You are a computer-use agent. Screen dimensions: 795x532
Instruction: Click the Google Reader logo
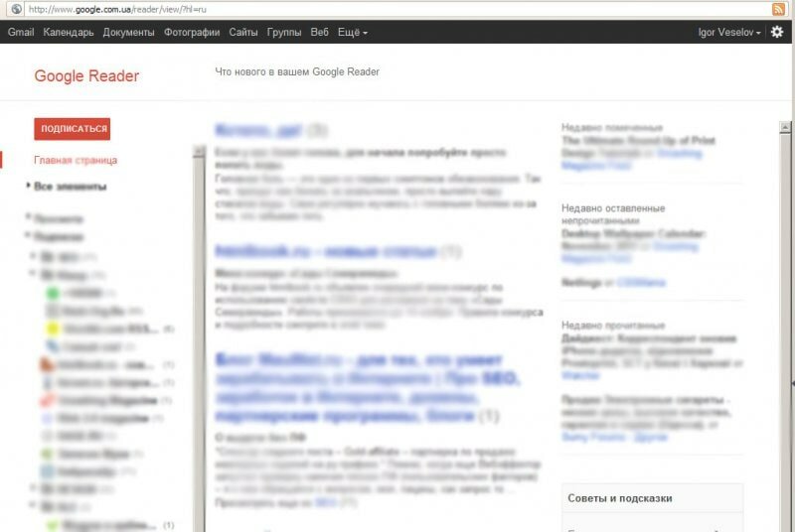coord(86,75)
